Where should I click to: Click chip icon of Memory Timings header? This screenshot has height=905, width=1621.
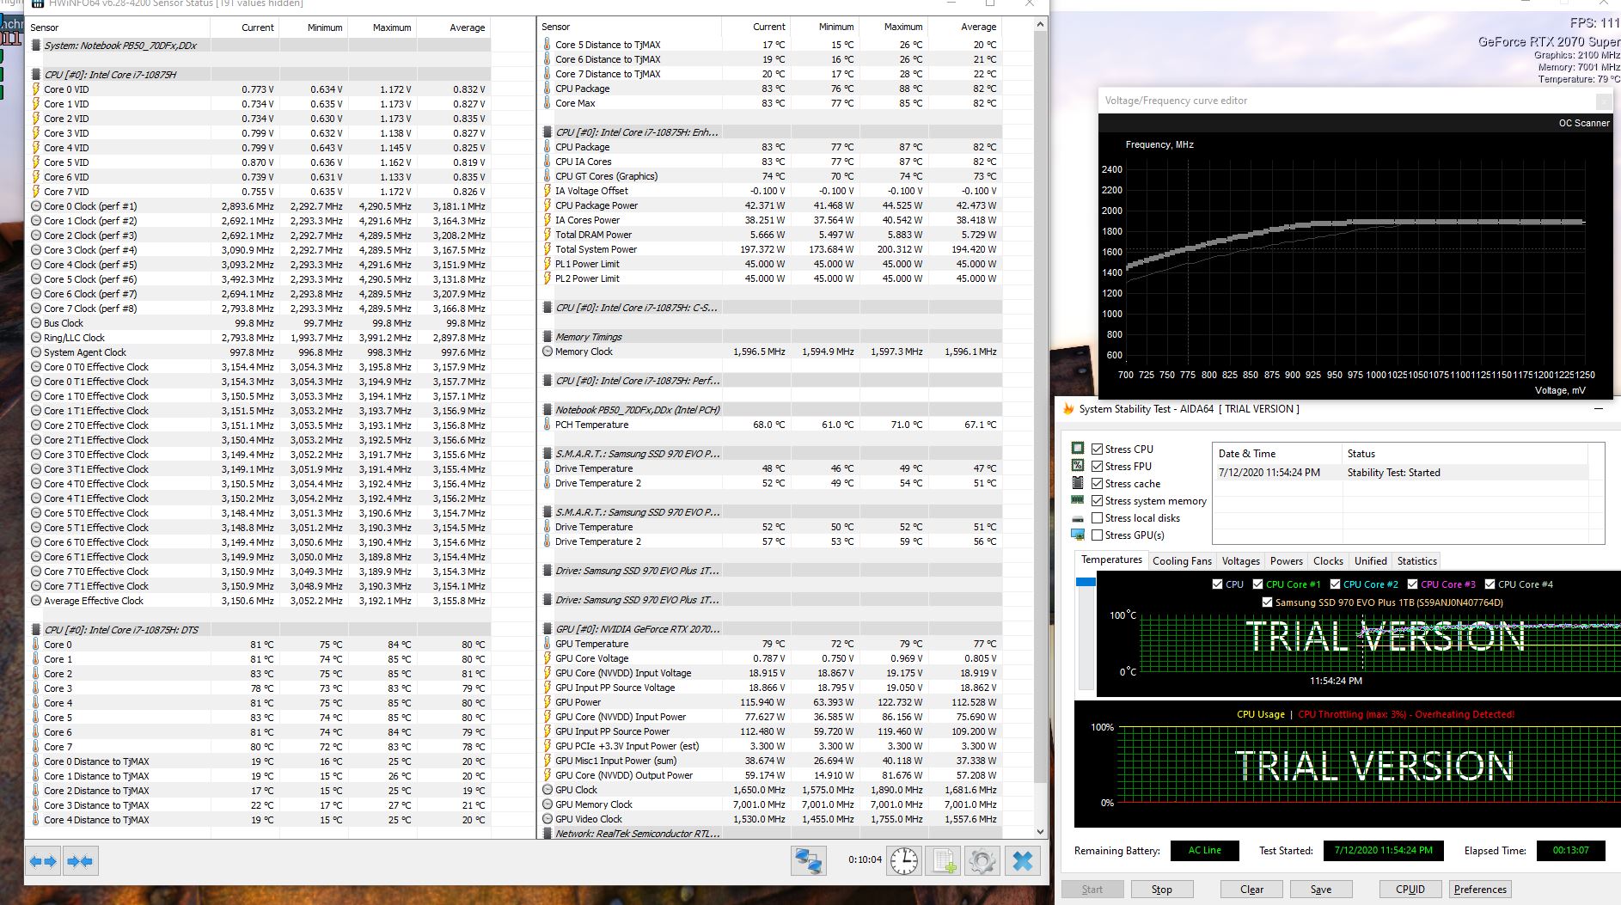(x=547, y=337)
